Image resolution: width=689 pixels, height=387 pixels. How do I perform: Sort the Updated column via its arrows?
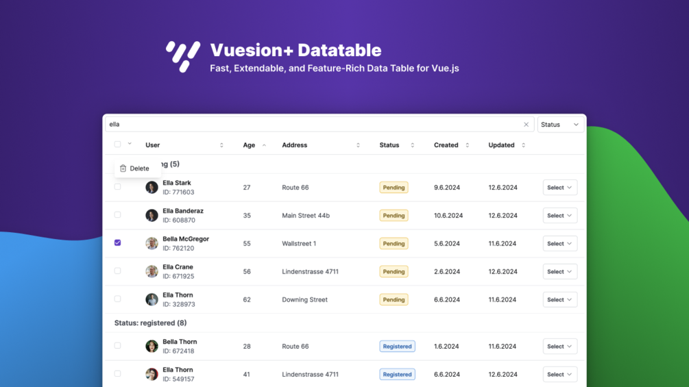(x=523, y=145)
